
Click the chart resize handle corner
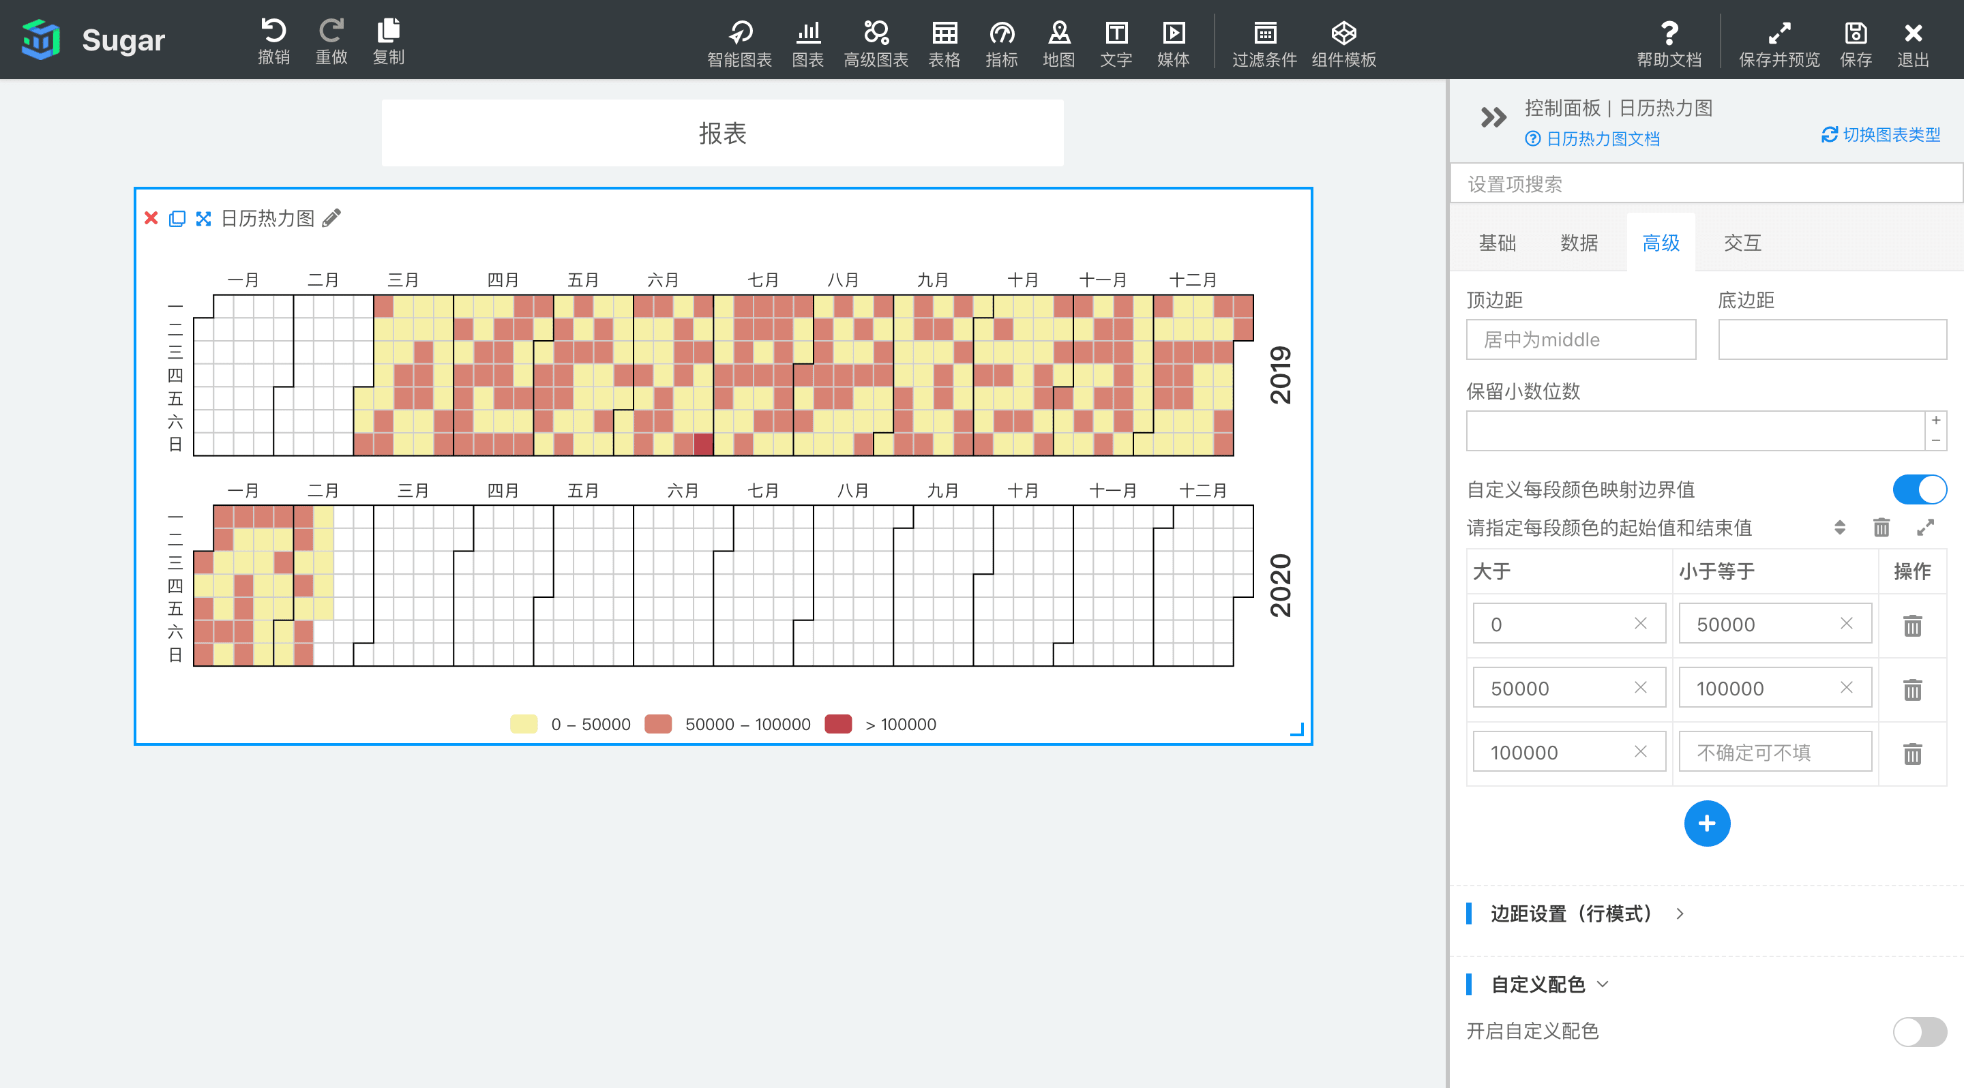tap(1296, 729)
